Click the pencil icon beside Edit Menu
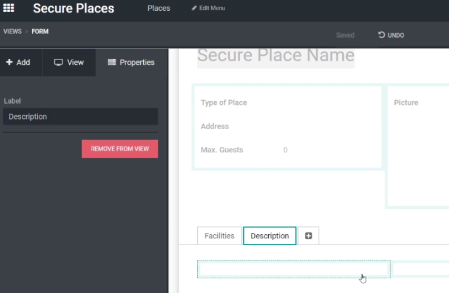The width and height of the screenshot is (449, 293). click(x=194, y=8)
